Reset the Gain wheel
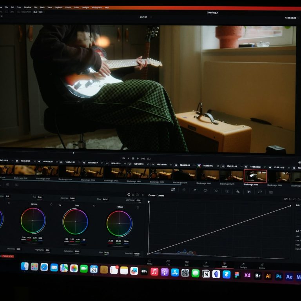 coord(94,206)
